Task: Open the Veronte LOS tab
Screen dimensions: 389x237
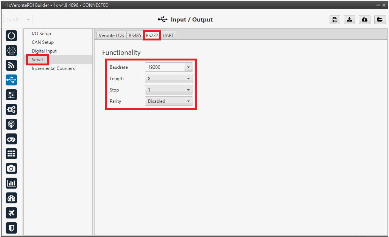Action: [111, 36]
